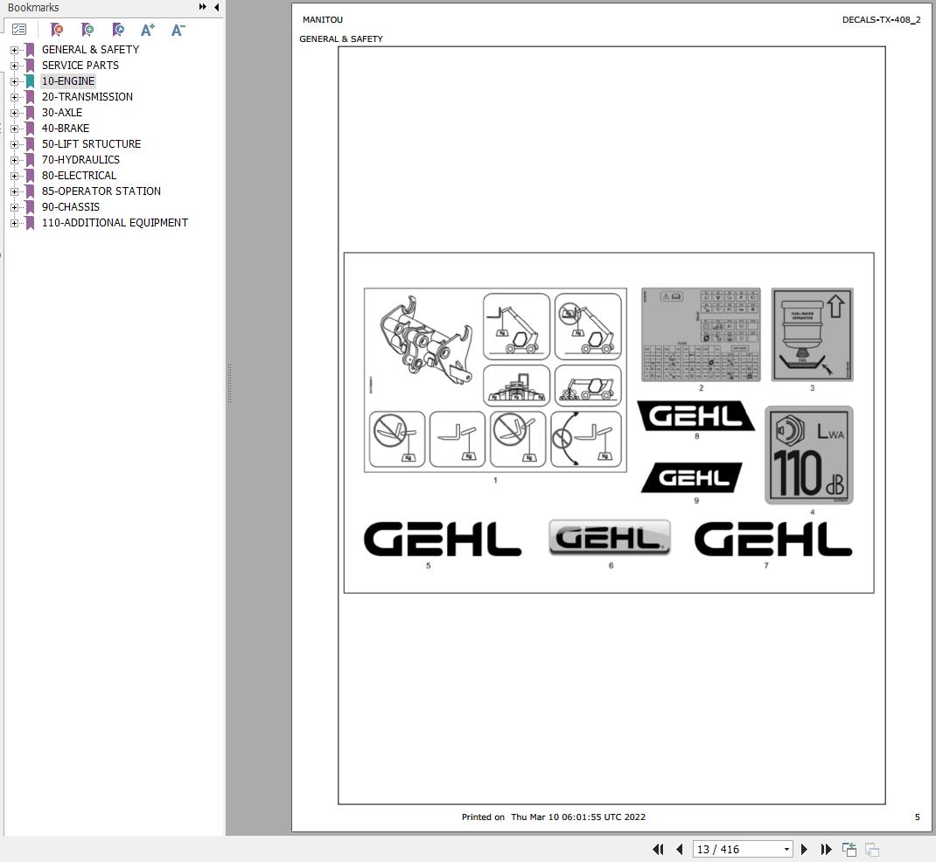Expand the 30-AXLE bookmark node
936x862 pixels.
pos(14,113)
